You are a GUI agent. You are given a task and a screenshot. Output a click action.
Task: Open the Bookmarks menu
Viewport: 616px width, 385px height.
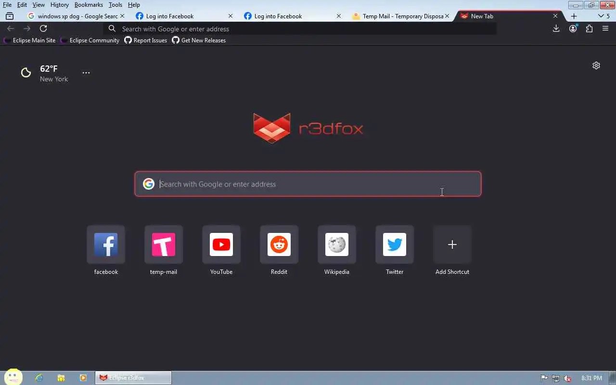(89, 5)
